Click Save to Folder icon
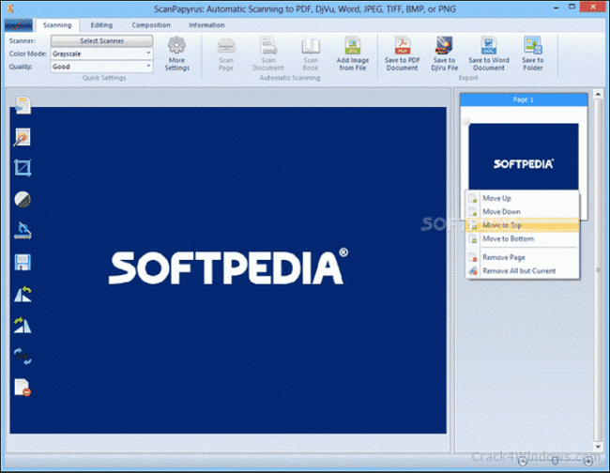610x473 pixels. [x=533, y=53]
